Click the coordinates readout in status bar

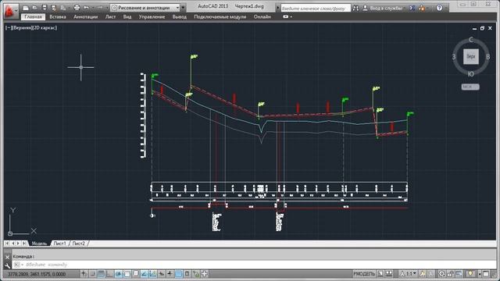pos(37,274)
